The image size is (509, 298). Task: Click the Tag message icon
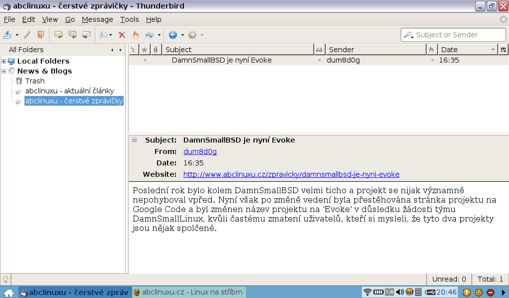click(x=104, y=35)
